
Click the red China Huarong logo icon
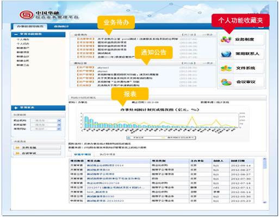coord(27,15)
